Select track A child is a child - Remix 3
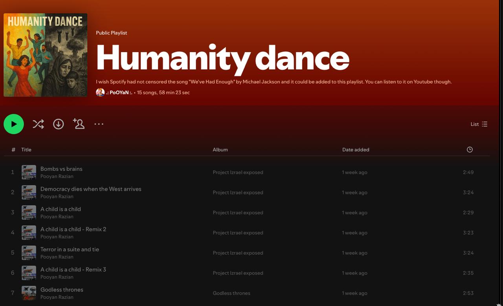 tap(73, 270)
